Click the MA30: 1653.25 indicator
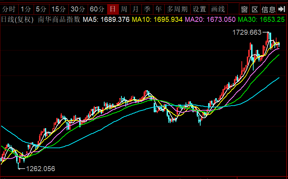This screenshot has width=288, height=179. point(261,19)
